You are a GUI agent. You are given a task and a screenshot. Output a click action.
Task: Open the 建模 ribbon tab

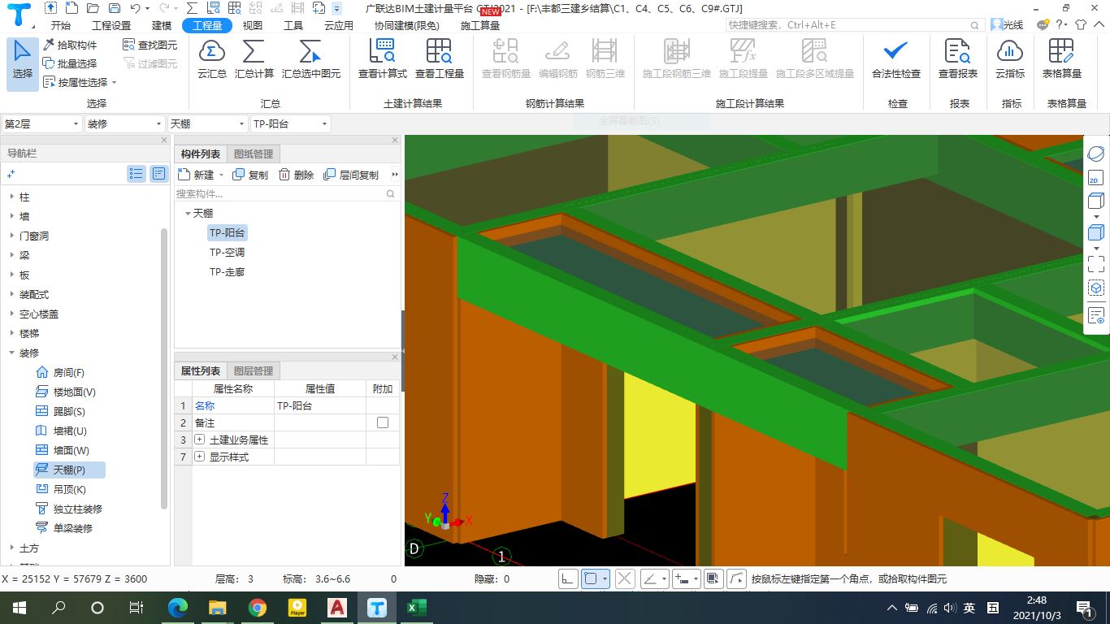[x=162, y=26]
